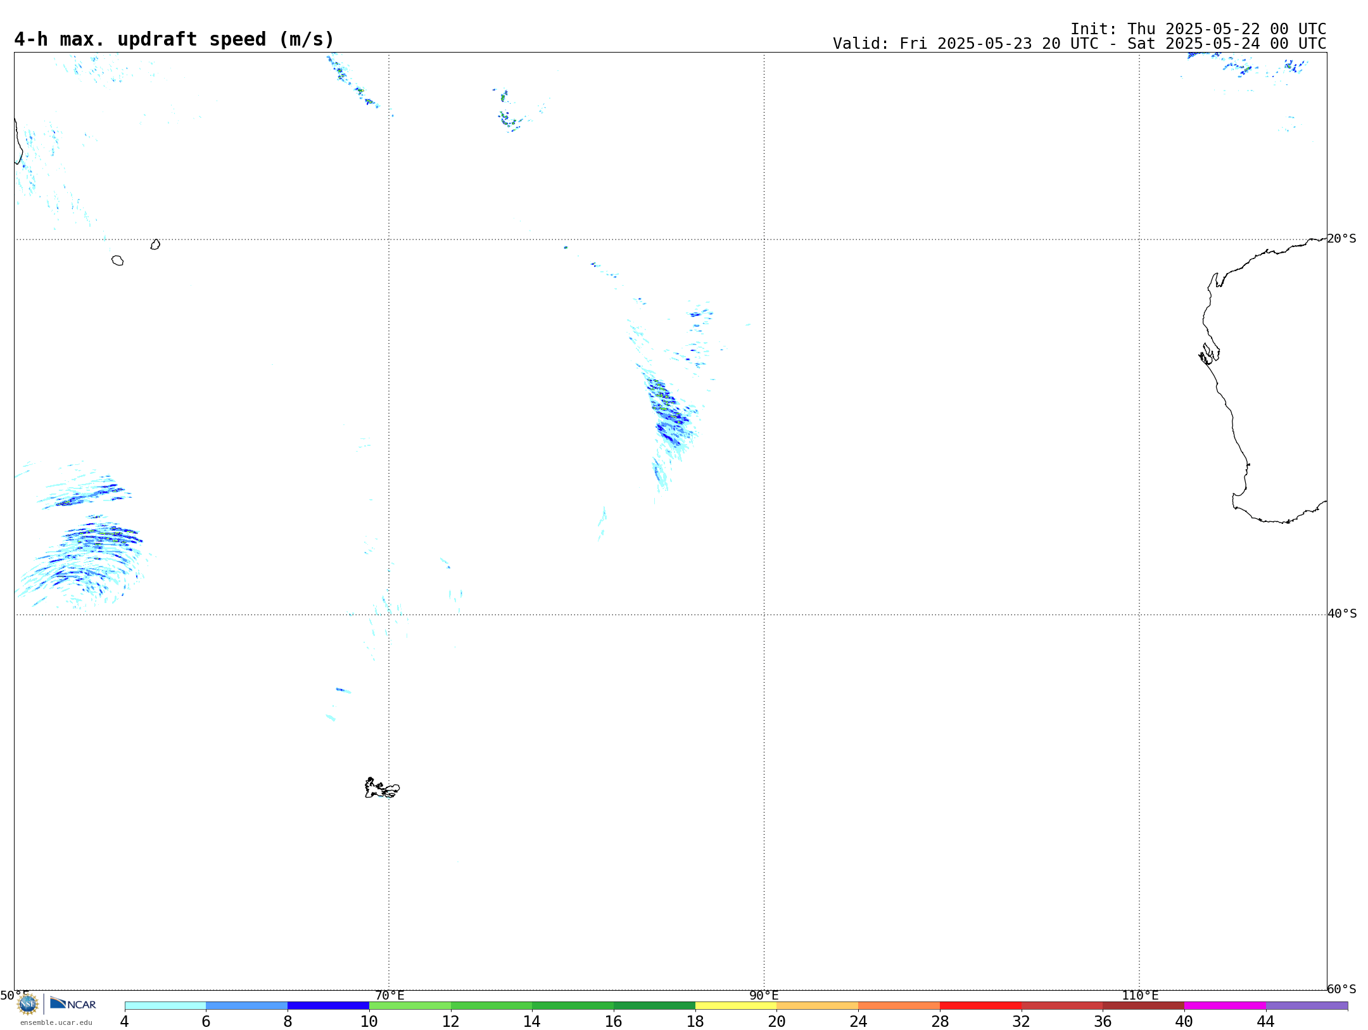Click the NCAR logo
Image resolution: width=1368 pixels, height=1030 pixels.
point(73,1003)
